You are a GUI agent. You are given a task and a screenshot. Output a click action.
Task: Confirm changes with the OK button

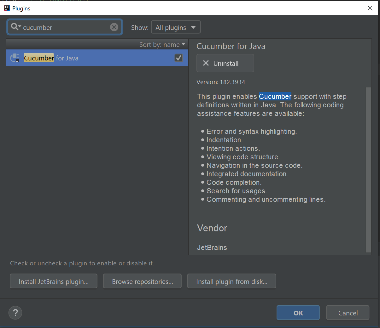click(298, 313)
